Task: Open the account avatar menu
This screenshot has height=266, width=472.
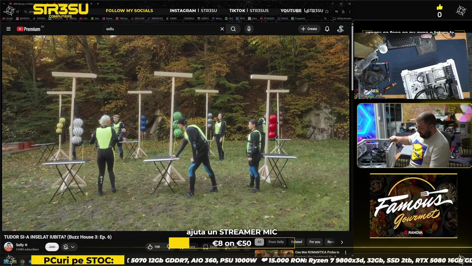Action: pos(341,29)
